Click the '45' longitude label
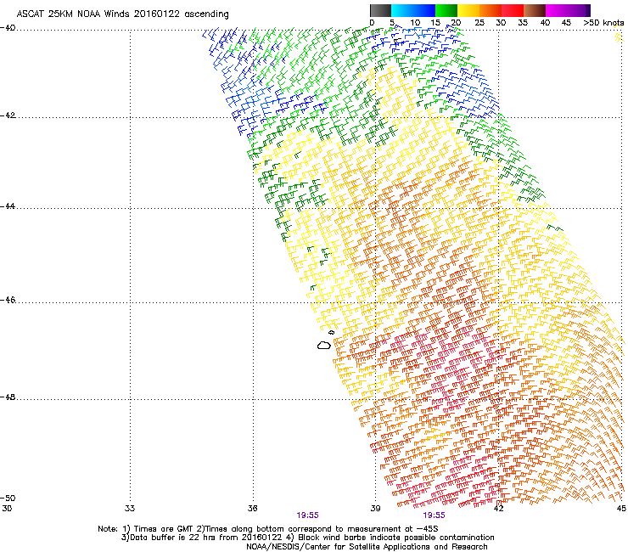 pyautogui.click(x=621, y=509)
